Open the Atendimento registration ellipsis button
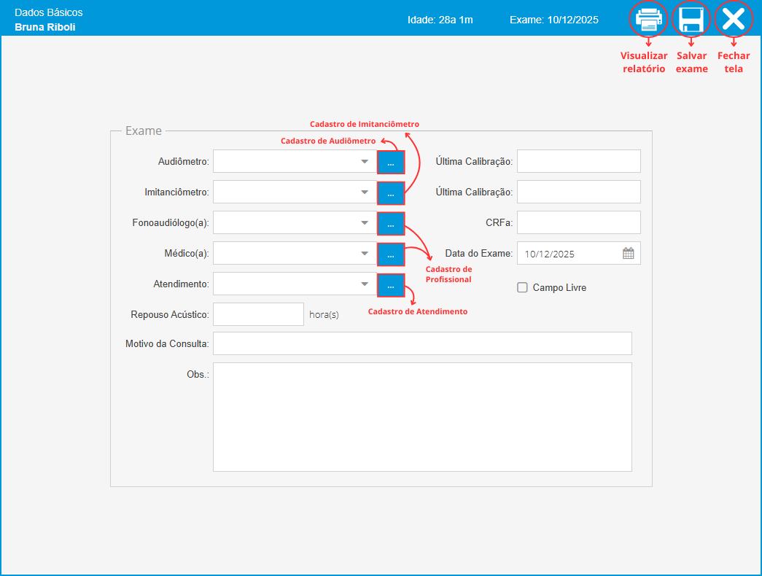Screen dimensions: 762x576 (391, 284)
